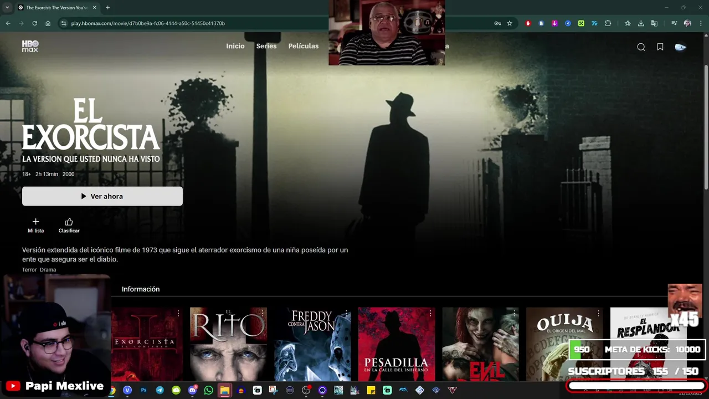Open the browser bookmarks list star icon
This screenshot has width=709, height=399.
pos(628,23)
